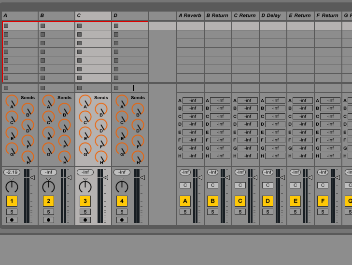Select the A Reverb return track header
The width and height of the screenshot is (352, 265).
coord(190,15)
